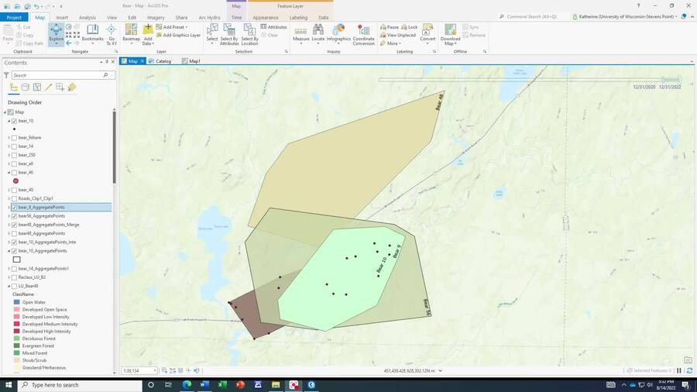Click the Open Water color swatch
Viewport: 697px width, 392px height.
[x=16, y=302]
